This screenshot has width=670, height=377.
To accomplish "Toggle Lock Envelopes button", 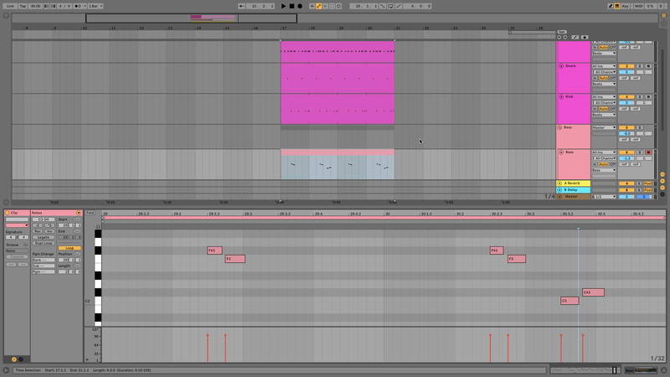I will pyautogui.click(x=585, y=37).
